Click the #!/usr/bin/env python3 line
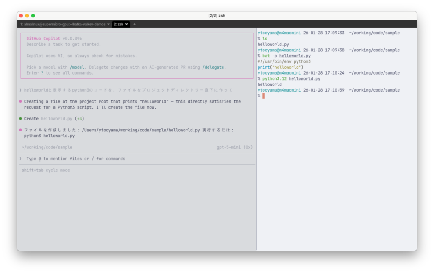Viewport: 434px width, 273px height. coord(284,61)
